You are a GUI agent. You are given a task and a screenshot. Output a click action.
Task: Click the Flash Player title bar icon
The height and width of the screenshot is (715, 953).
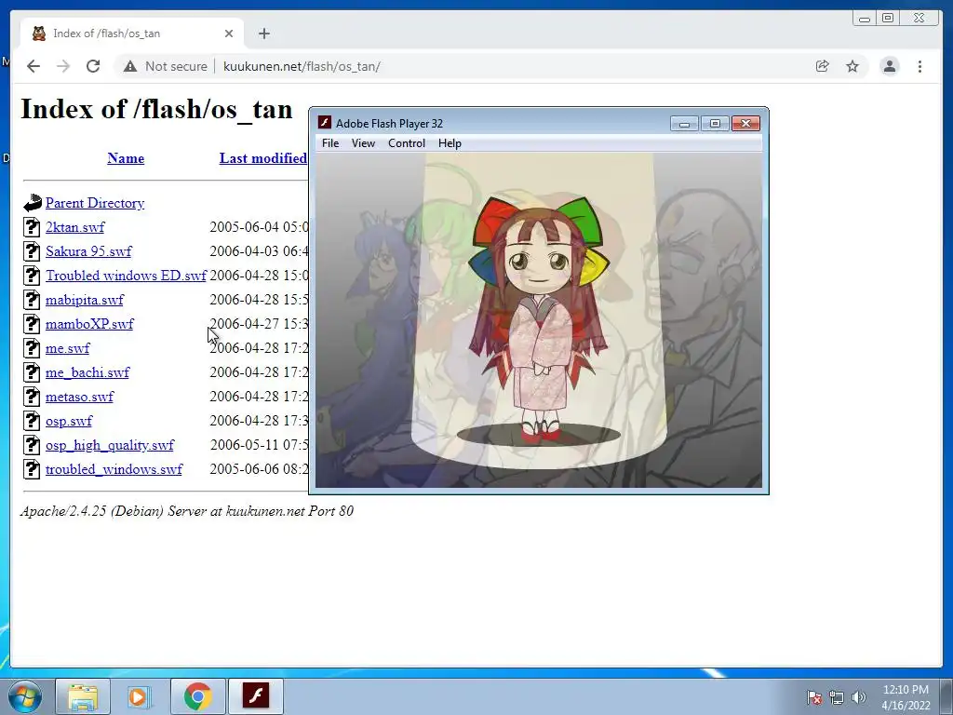click(325, 123)
